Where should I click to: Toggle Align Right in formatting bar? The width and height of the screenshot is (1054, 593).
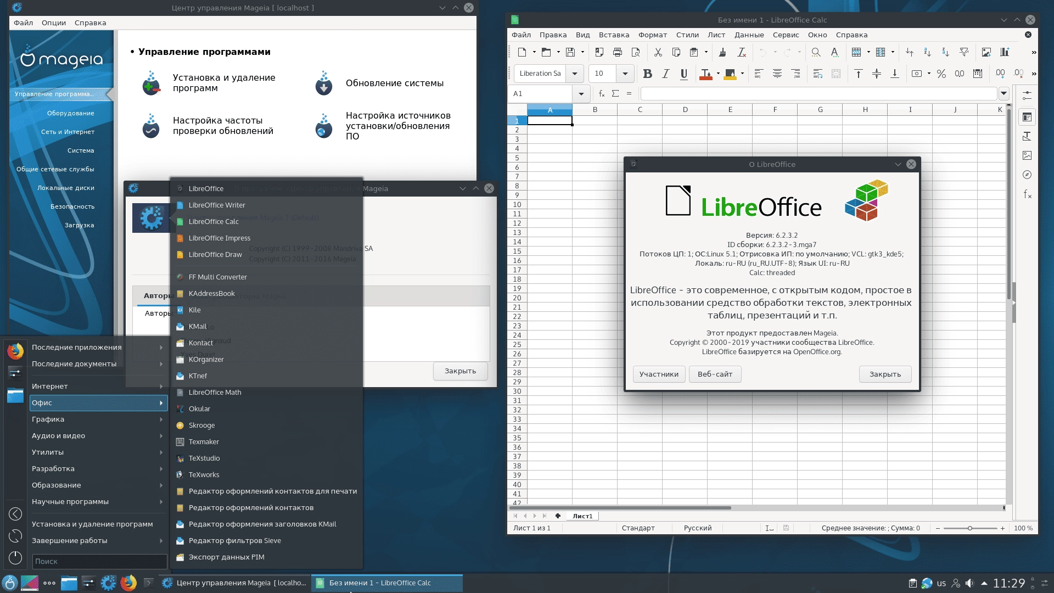coord(795,74)
